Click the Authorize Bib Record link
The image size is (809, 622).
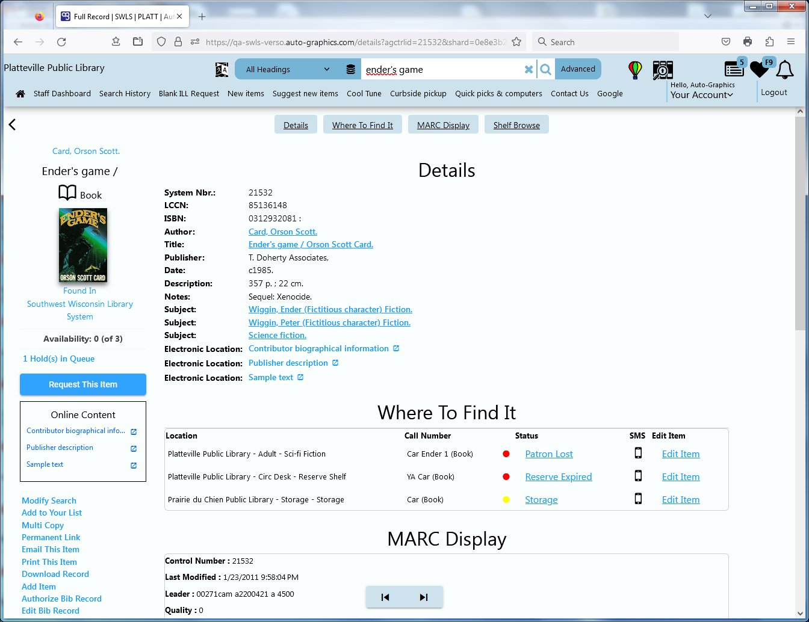tap(61, 599)
